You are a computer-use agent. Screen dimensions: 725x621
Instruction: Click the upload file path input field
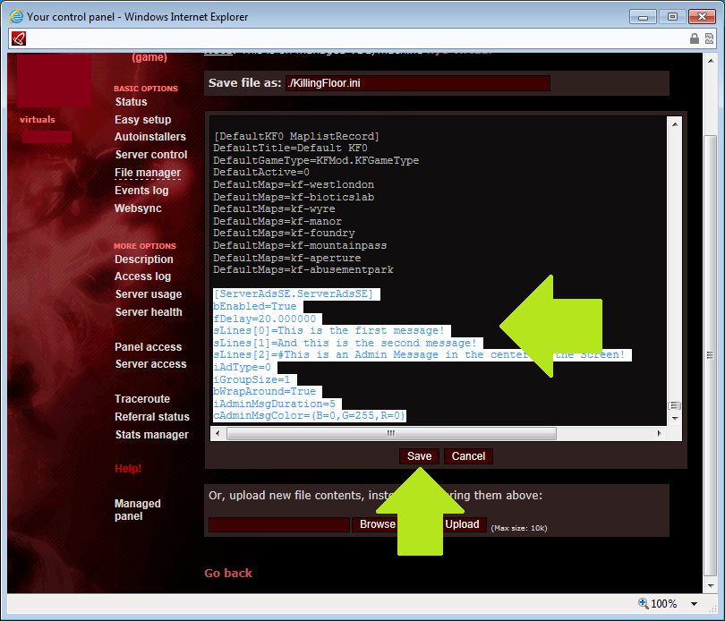click(278, 524)
